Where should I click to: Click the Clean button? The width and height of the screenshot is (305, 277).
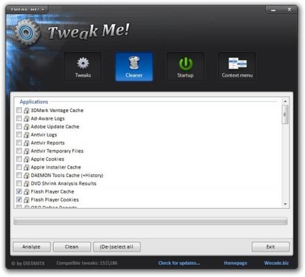click(72, 247)
